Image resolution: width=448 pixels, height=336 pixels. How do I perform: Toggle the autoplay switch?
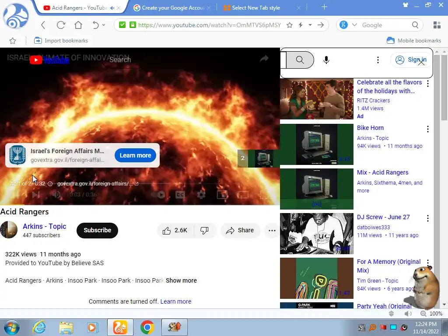(x=159, y=195)
